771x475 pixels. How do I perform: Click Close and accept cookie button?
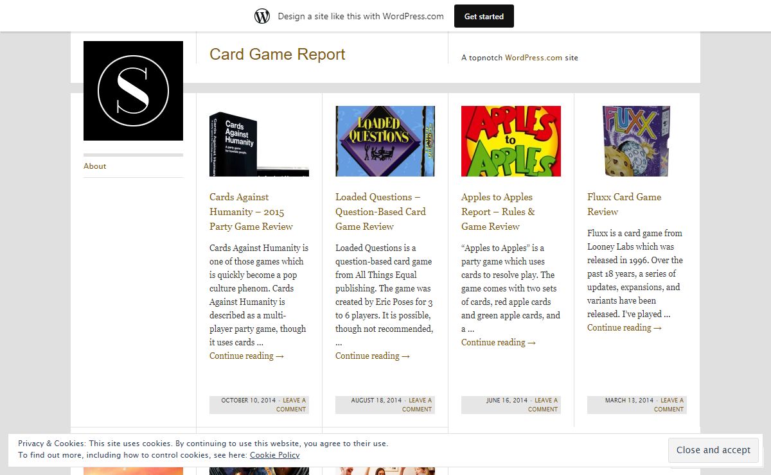[x=713, y=450]
